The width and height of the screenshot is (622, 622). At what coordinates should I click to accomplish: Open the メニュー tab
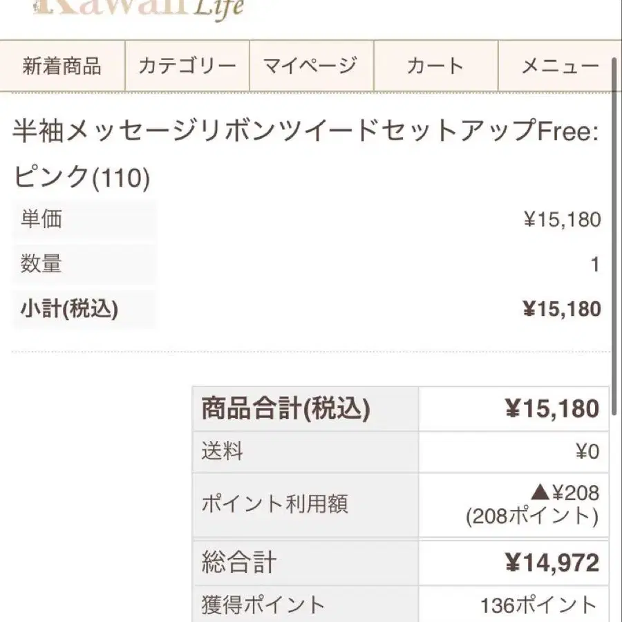tap(559, 66)
